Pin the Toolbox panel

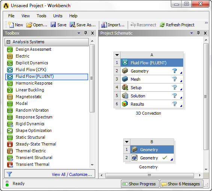(85, 33)
